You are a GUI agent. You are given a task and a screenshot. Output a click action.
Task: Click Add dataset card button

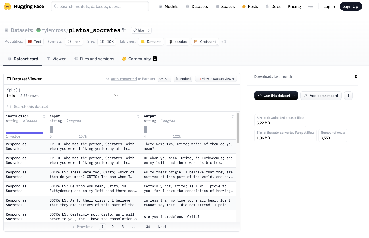click(321, 96)
